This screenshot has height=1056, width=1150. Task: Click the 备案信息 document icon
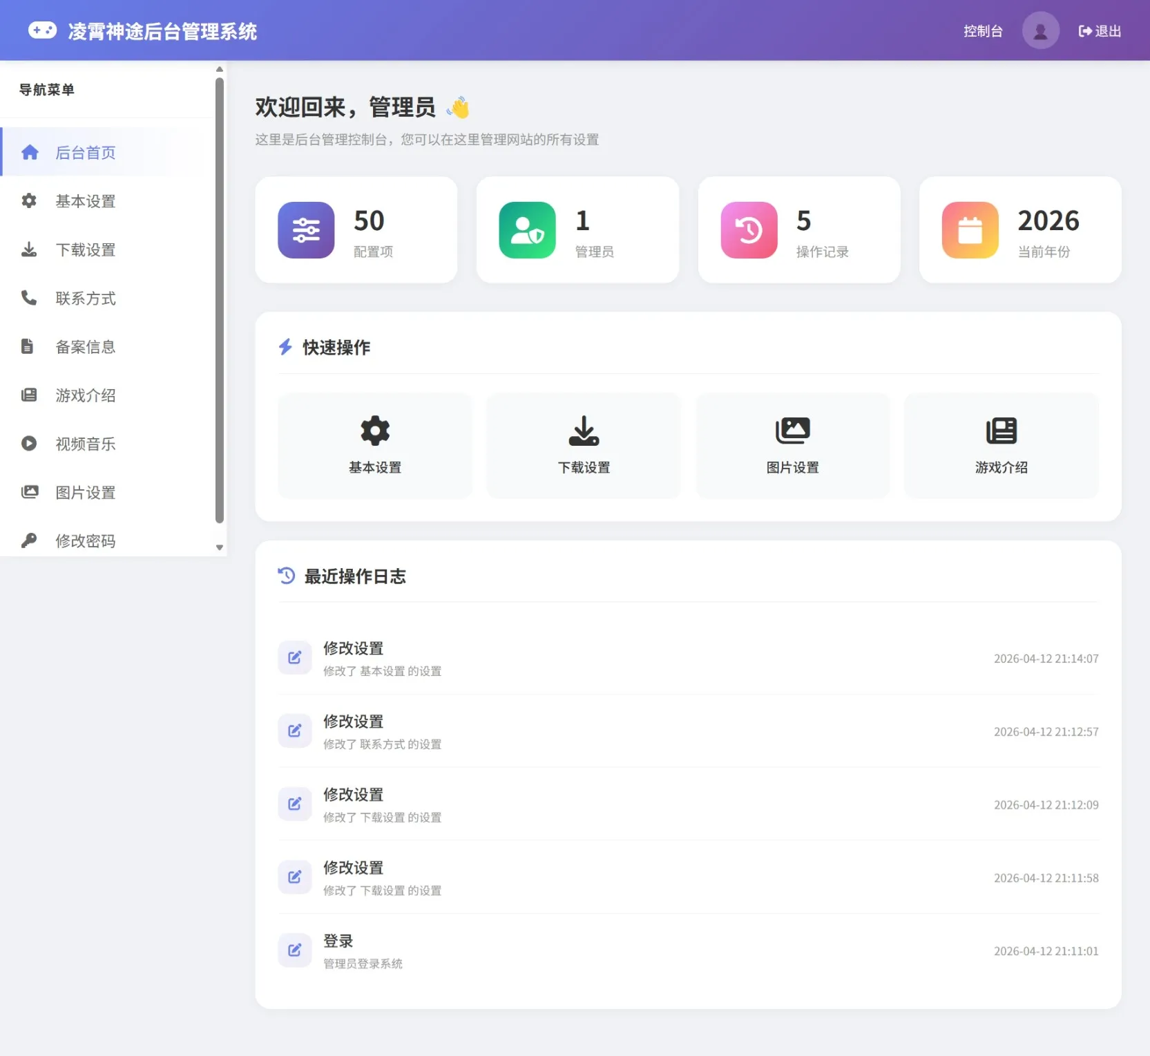[29, 346]
